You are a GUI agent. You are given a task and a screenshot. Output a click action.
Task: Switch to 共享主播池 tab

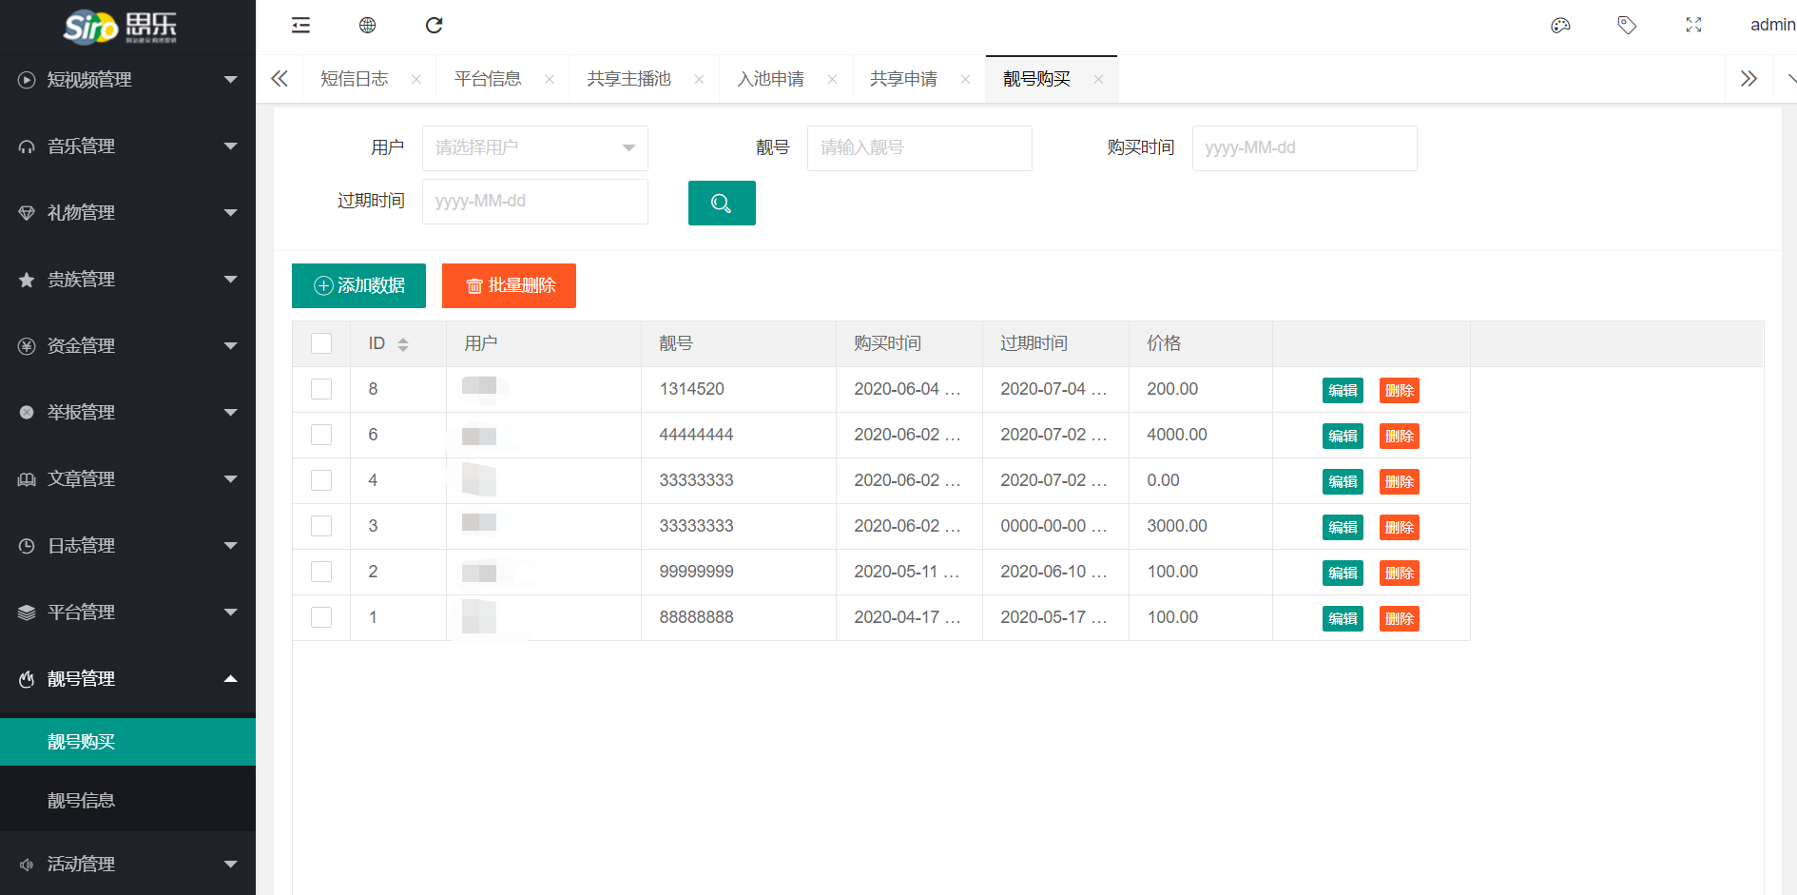(629, 79)
